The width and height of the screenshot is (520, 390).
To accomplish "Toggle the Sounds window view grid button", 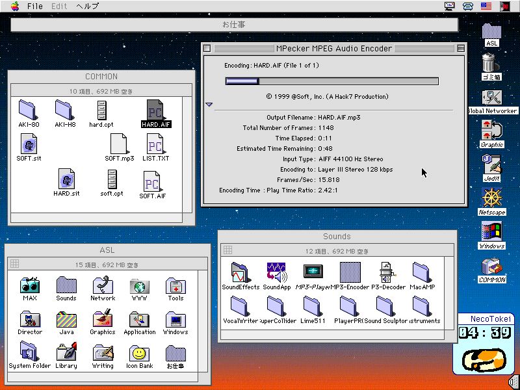I will point(227,250).
